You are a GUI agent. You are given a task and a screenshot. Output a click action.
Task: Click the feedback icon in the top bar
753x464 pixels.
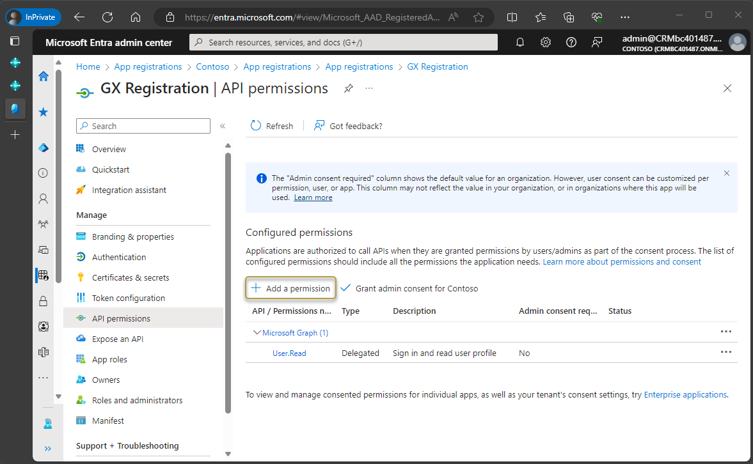click(596, 42)
